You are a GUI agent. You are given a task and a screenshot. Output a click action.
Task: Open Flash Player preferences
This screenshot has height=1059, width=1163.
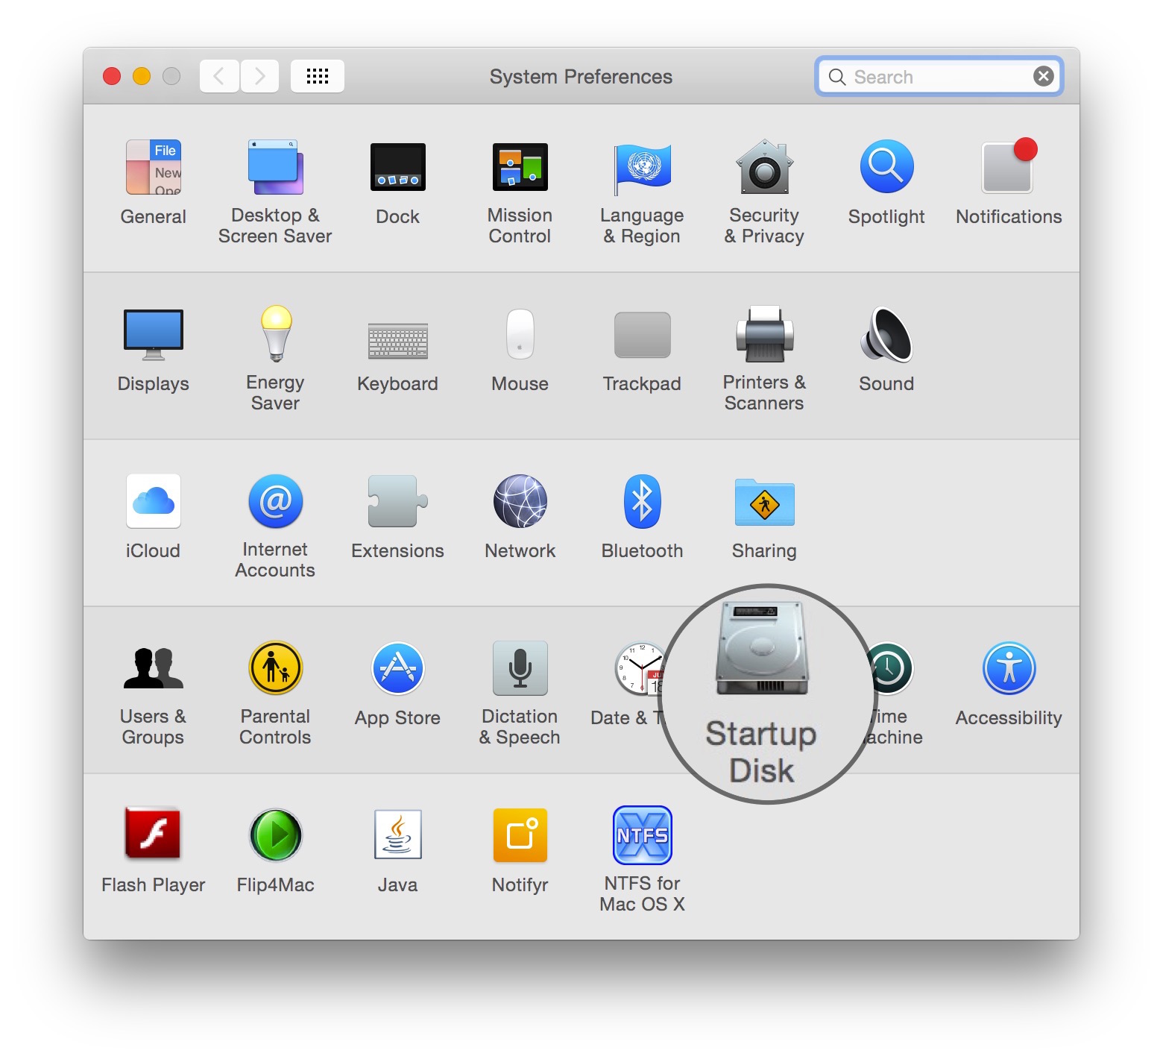tap(153, 835)
